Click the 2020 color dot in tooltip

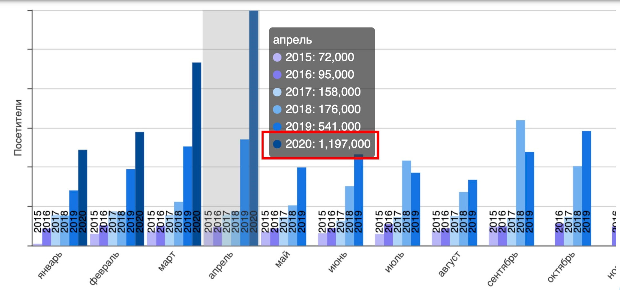277,144
